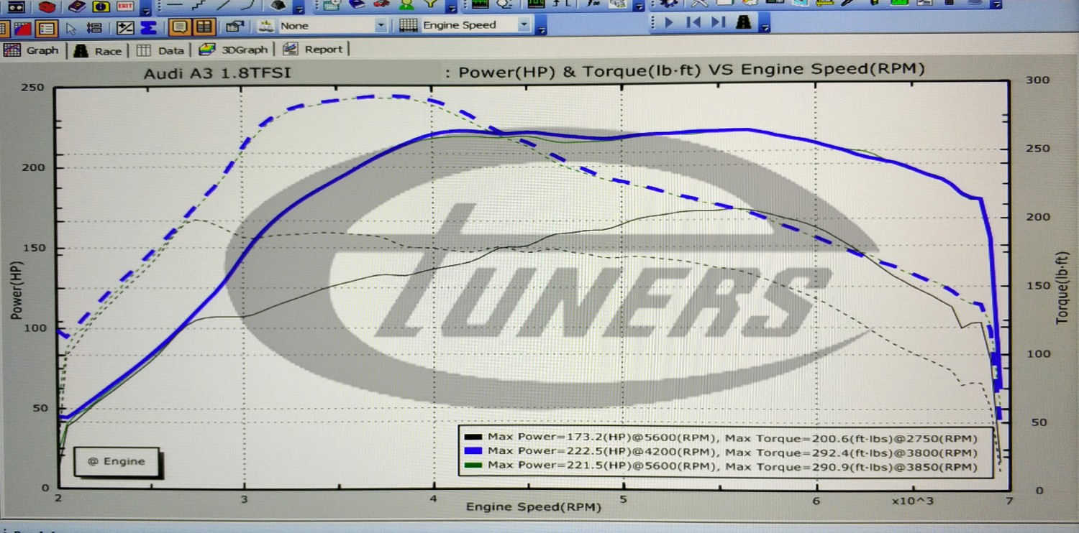Image resolution: width=1079 pixels, height=533 pixels.
Task: Select the arrow pointer cursor tool
Action: point(70,28)
